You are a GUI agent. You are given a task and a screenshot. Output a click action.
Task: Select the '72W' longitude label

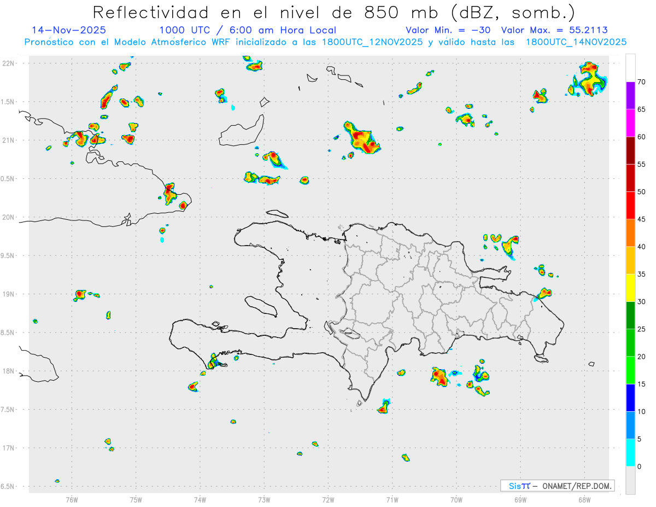point(329,499)
